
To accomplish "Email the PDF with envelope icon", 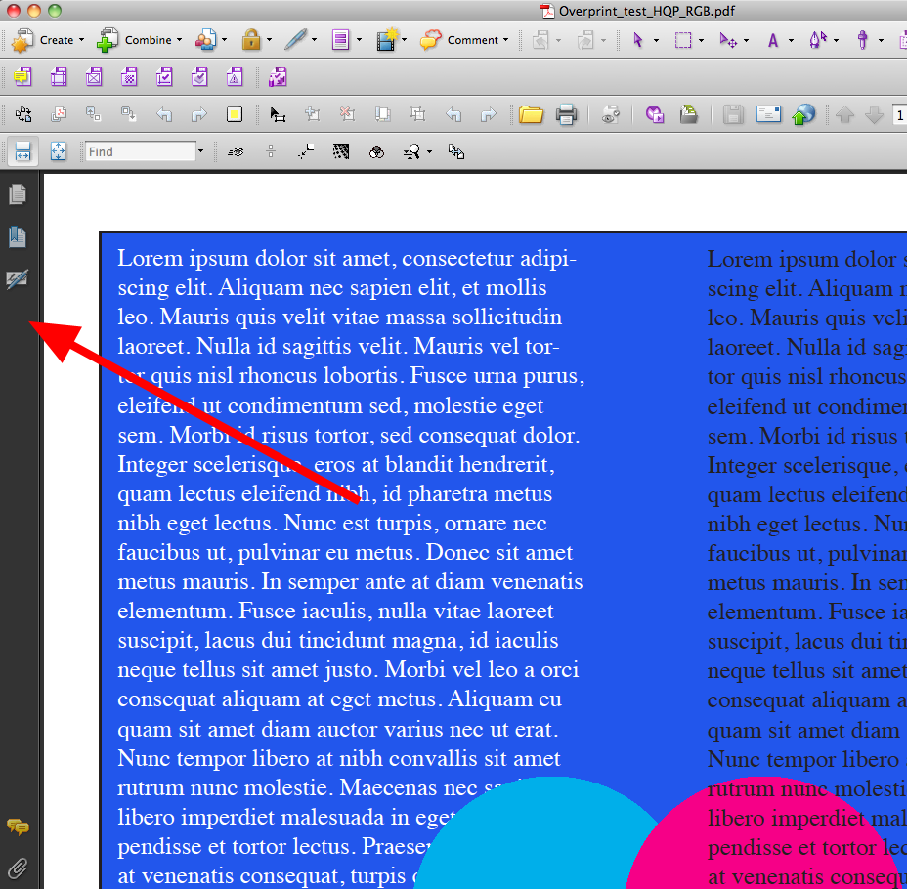I will click(x=769, y=114).
